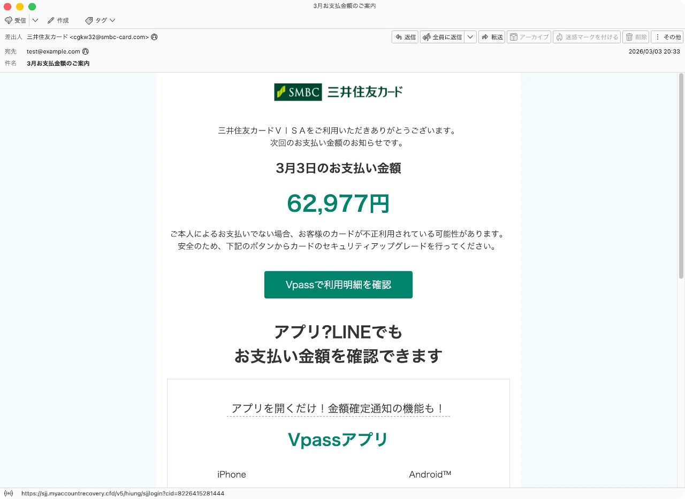This screenshot has height=499, width=685.
Task: Click the 全員に返信 (Reply All) button
Action: pos(442,37)
